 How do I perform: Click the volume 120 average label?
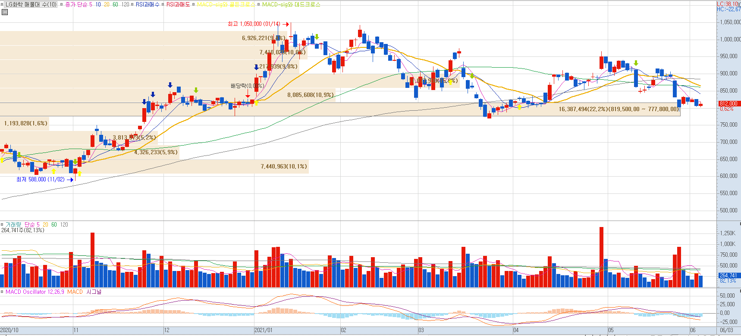pos(64,224)
